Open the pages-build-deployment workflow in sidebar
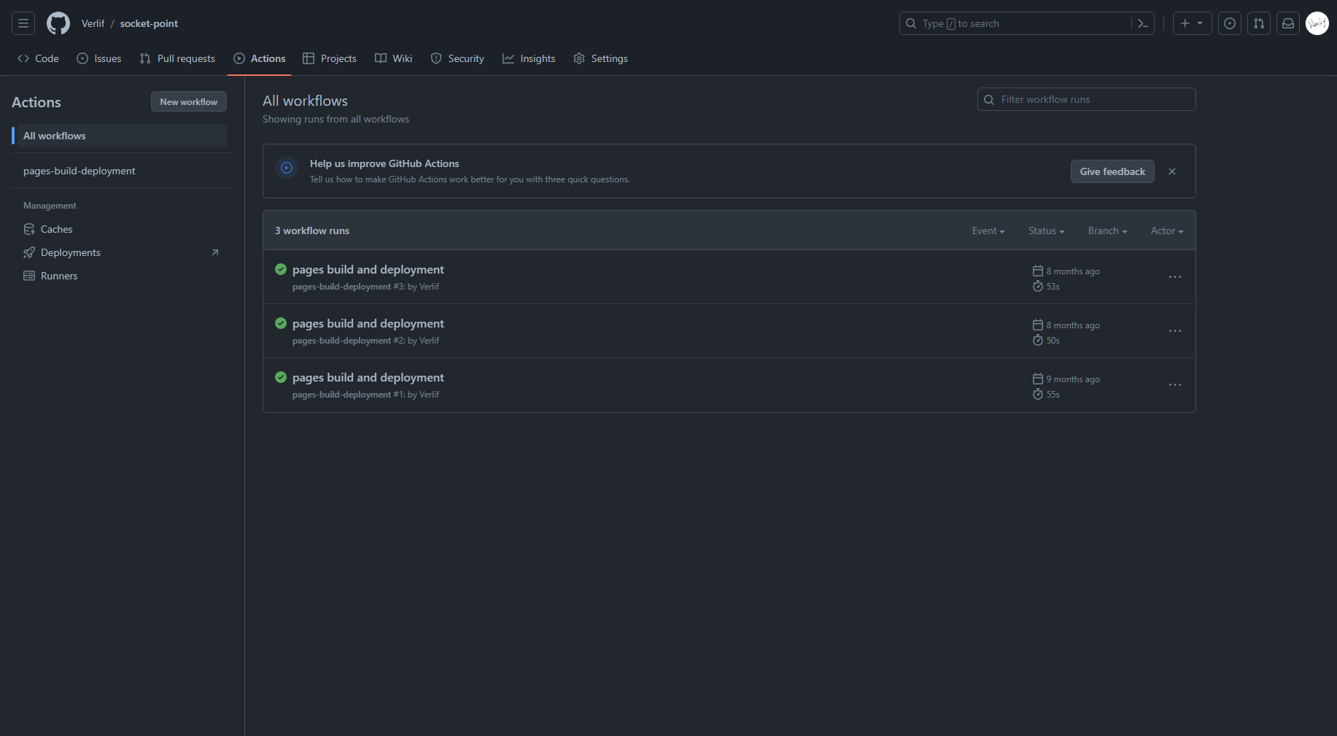The width and height of the screenshot is (1337, 736). click(80, 170)
